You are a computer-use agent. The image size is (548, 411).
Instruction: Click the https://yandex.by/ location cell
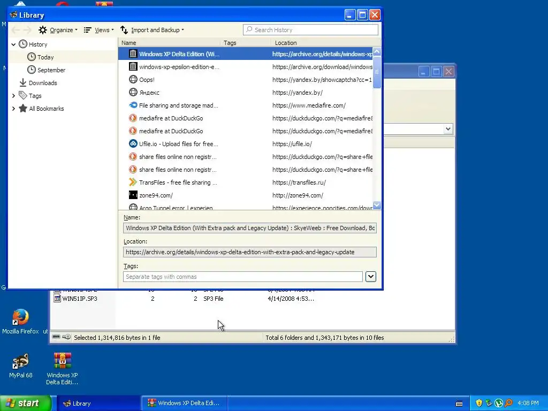click(x=298, y=93)
